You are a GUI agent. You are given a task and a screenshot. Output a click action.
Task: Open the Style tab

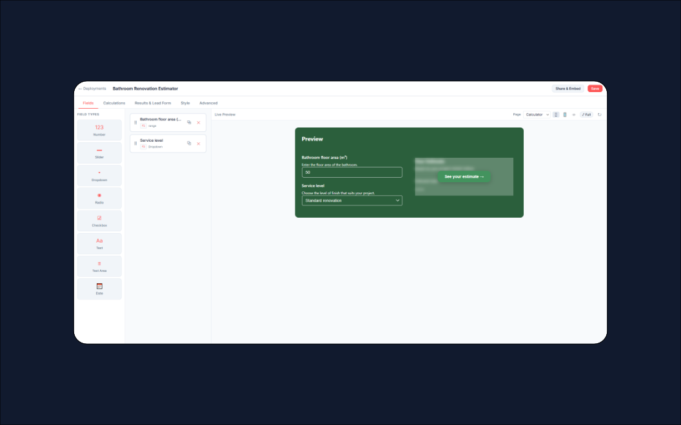pyautogui.click(x=186, y=103)
